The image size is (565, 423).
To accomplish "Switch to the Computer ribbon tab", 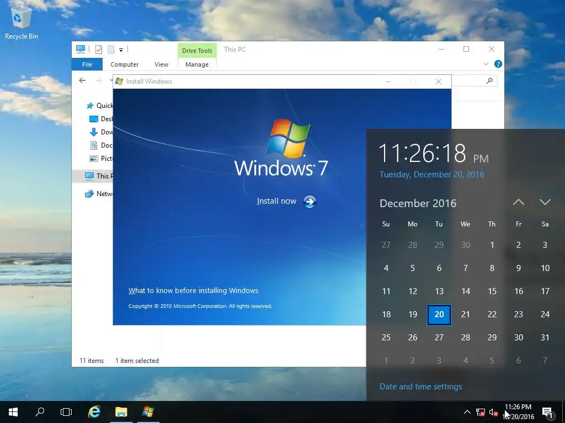I will coord(124,64).
